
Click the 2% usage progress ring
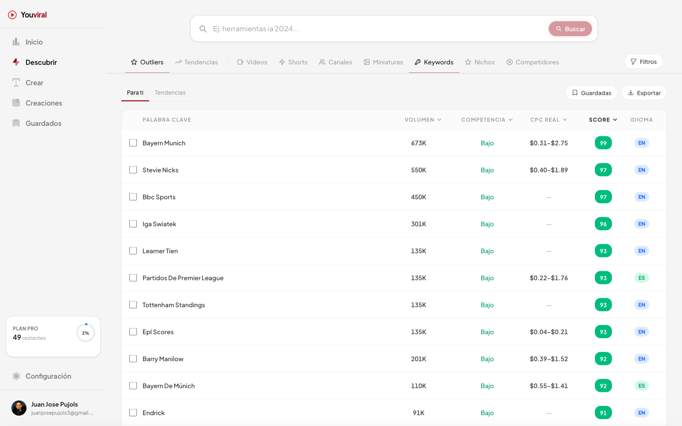tap(86, 333)
